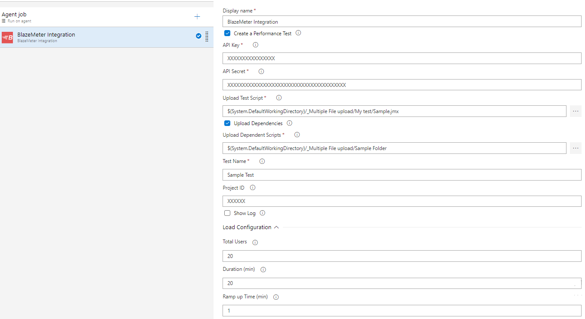Edit the Total Users value
Screen dimensions: 585x319
point(402,256)
